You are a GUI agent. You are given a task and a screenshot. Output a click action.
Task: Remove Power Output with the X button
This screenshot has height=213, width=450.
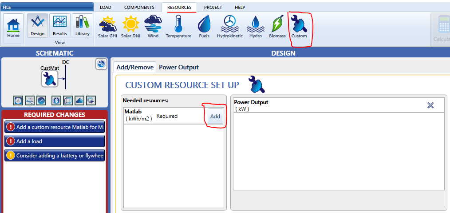tap(430, 105)
